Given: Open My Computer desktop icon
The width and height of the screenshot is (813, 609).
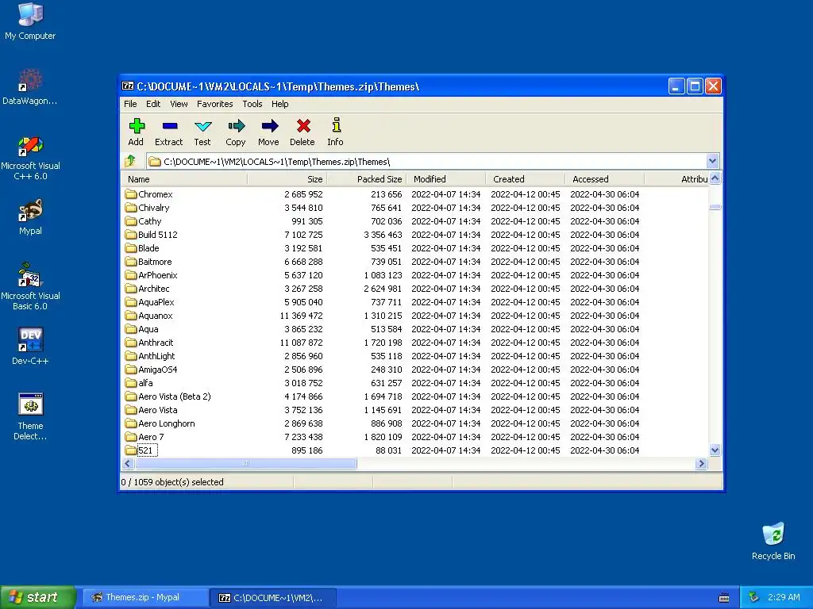Looking at the screenshot, I should (x=30, y=21).
